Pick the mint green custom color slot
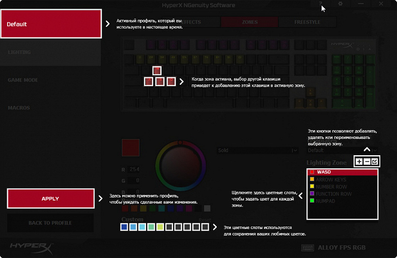The width and height of the screenshot is (397, 258). click(151, 227)
